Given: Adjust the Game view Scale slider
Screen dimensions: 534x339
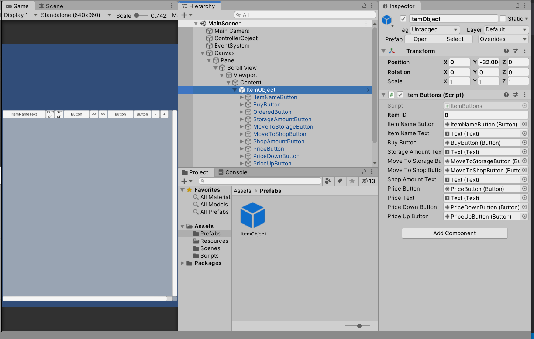Looking at the screenshot, I should click(141, 15).
